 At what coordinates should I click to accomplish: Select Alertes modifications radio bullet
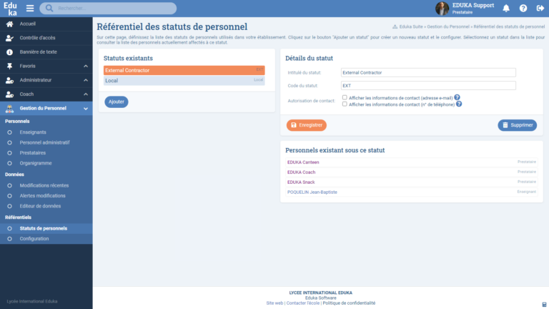pyautogui.click(x=9, y=196)
